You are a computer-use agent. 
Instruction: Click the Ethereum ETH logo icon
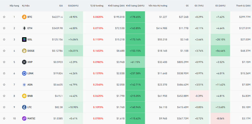point(24,28)
